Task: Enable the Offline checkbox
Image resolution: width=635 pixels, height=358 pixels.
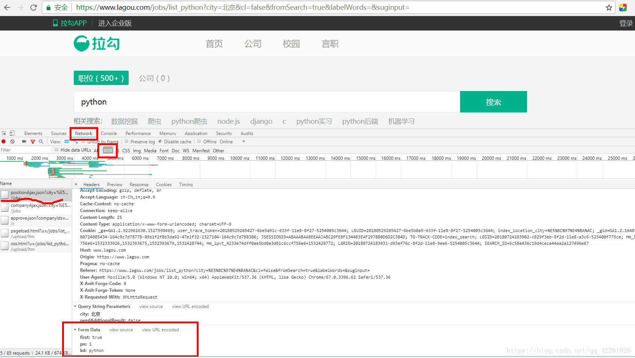Action: [x=199, y=141]
